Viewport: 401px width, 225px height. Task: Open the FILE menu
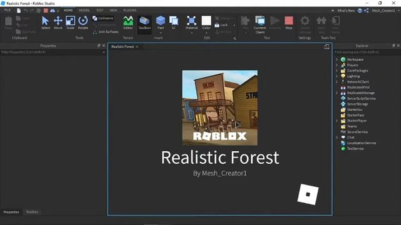pyautogui.click(x=8, y=10)
